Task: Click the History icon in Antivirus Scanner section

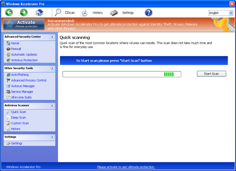Action: coord(8,129)
